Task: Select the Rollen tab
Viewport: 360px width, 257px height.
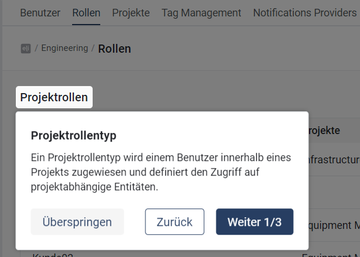Action: point(86,12)
